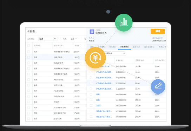Click the 33.00000000 standard price cell
Image resolution: width=191 pixels, height=131 pixels.
(120, 78)
